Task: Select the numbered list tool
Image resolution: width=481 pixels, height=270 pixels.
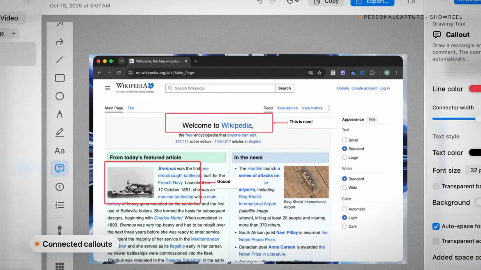Action: (60, 205)
